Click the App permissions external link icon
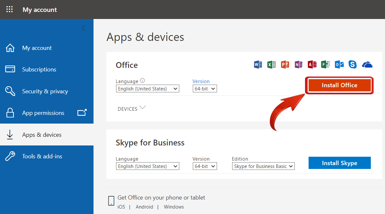 (82, 113)
